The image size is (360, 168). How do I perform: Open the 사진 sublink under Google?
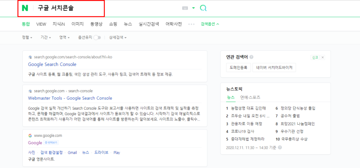click(32, 153)
